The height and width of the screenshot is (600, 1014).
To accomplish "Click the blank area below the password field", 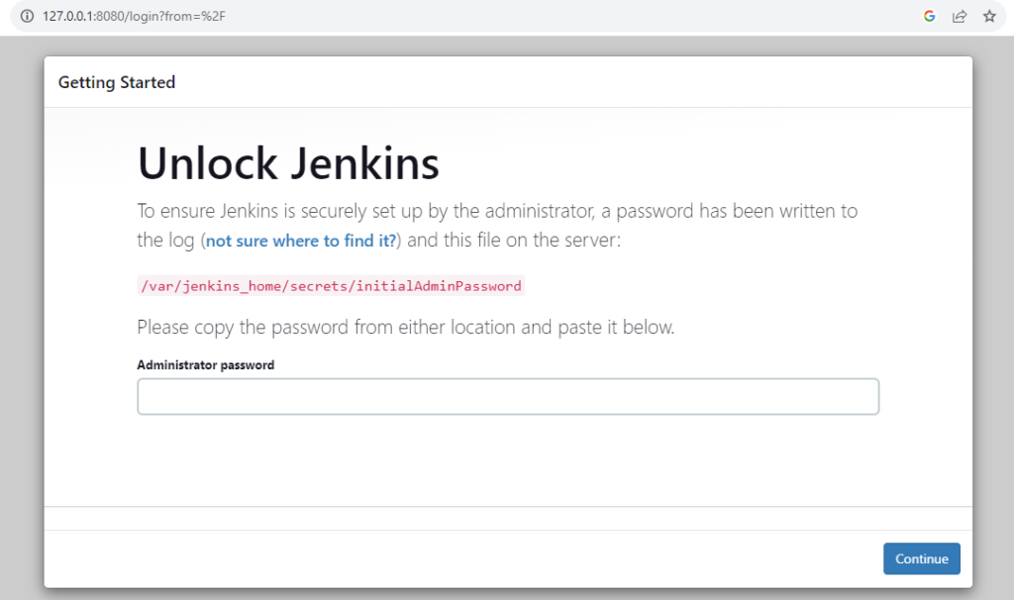I will pyautogui.click(x=507, y=460).
